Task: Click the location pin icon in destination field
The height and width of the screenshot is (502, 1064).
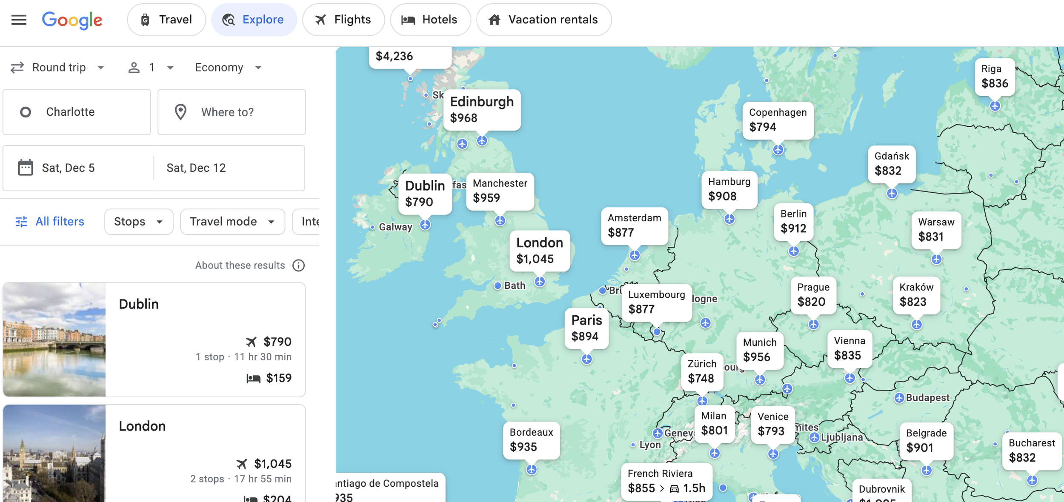Action: 180,112
